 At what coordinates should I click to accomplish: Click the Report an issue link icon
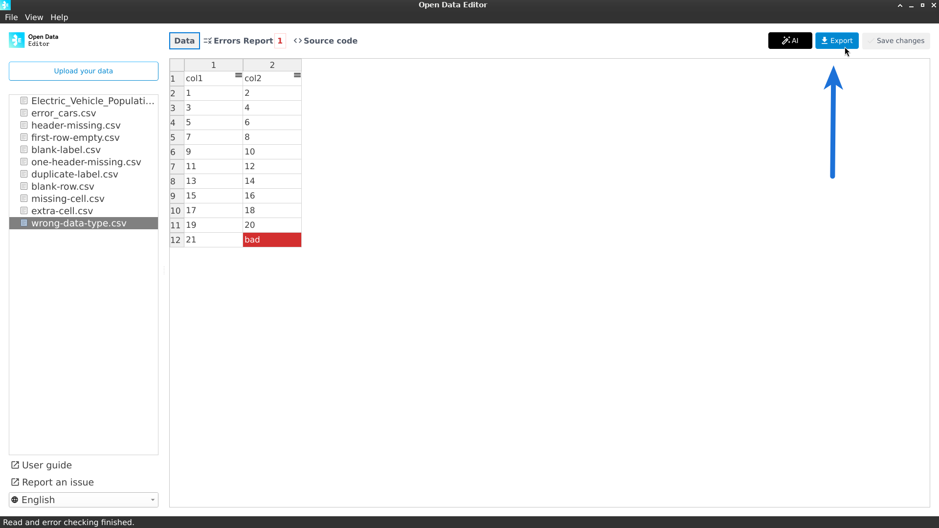click(x=15, y=482)
